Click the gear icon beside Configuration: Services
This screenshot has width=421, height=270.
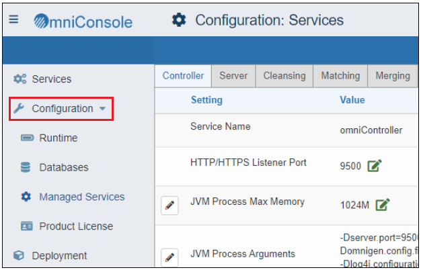[x=179, y=20]
